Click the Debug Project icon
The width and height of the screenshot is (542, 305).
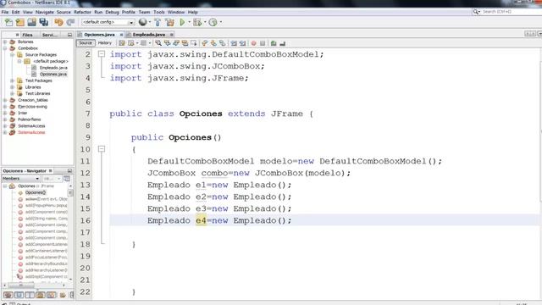tap(197, 23)
